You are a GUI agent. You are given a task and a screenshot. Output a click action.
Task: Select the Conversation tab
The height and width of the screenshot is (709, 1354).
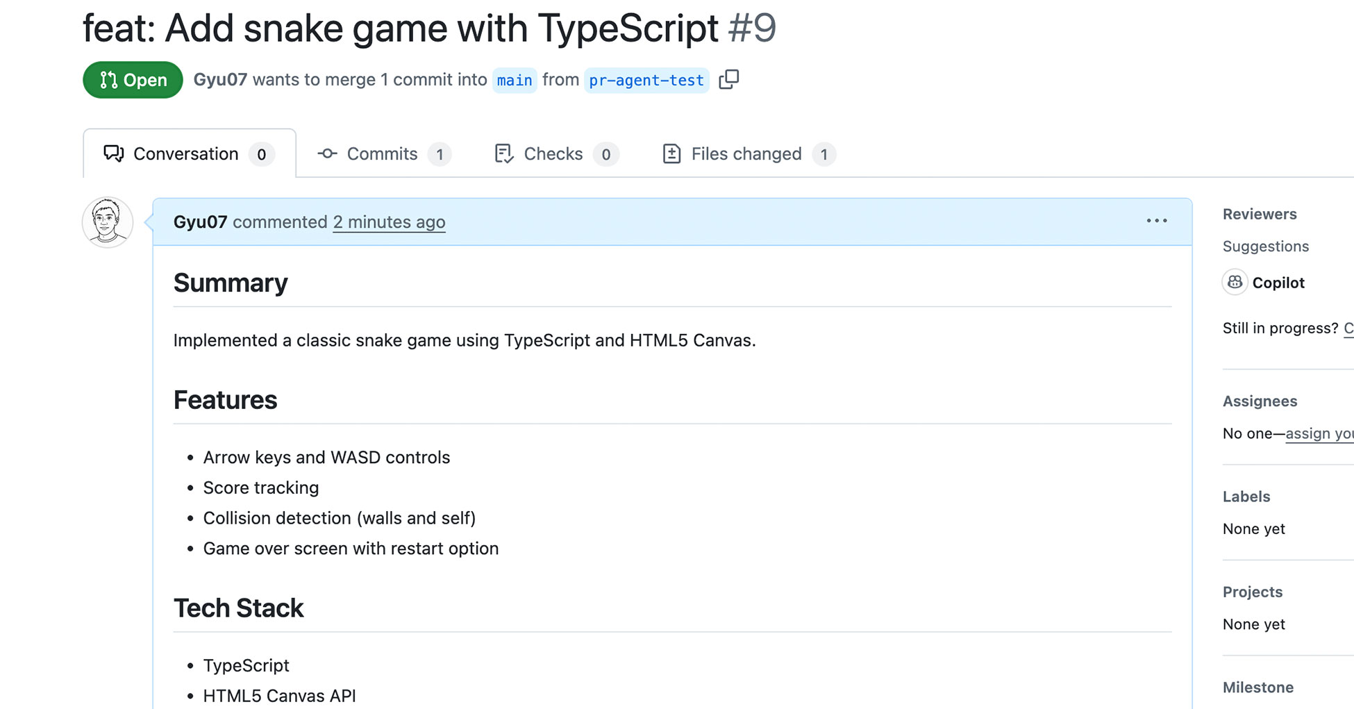[186, 153]
